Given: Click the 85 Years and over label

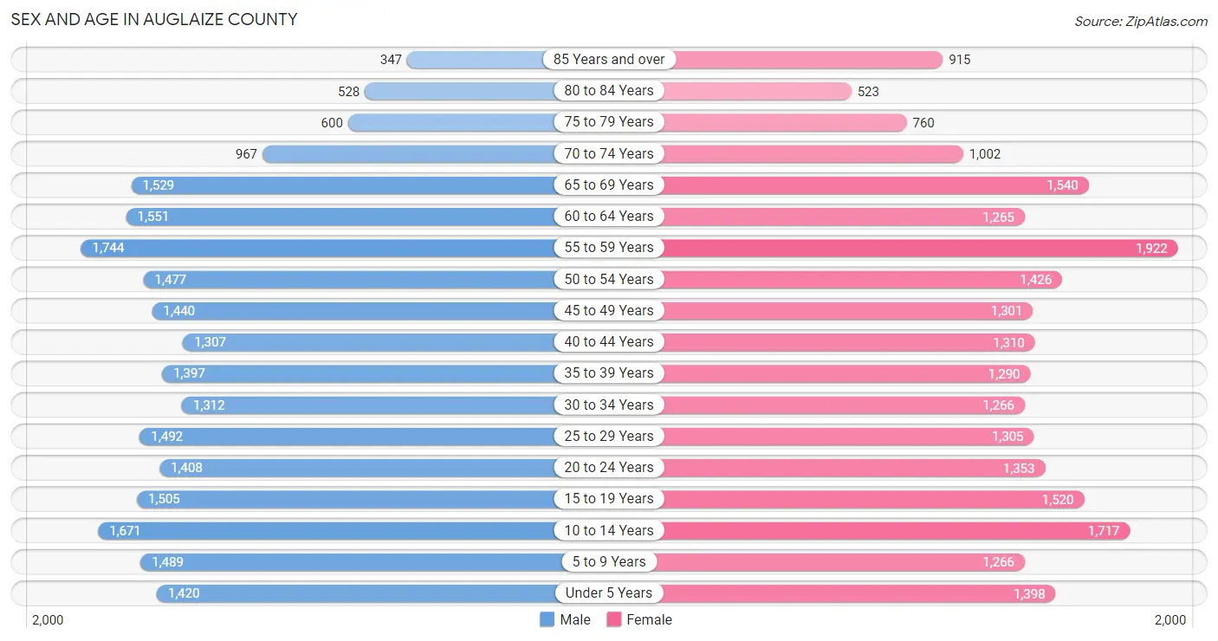Looking at the screenshot, I should [x=609, y=59].
